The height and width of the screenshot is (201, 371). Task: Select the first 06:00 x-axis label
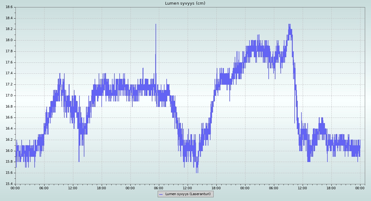(44, 188)
